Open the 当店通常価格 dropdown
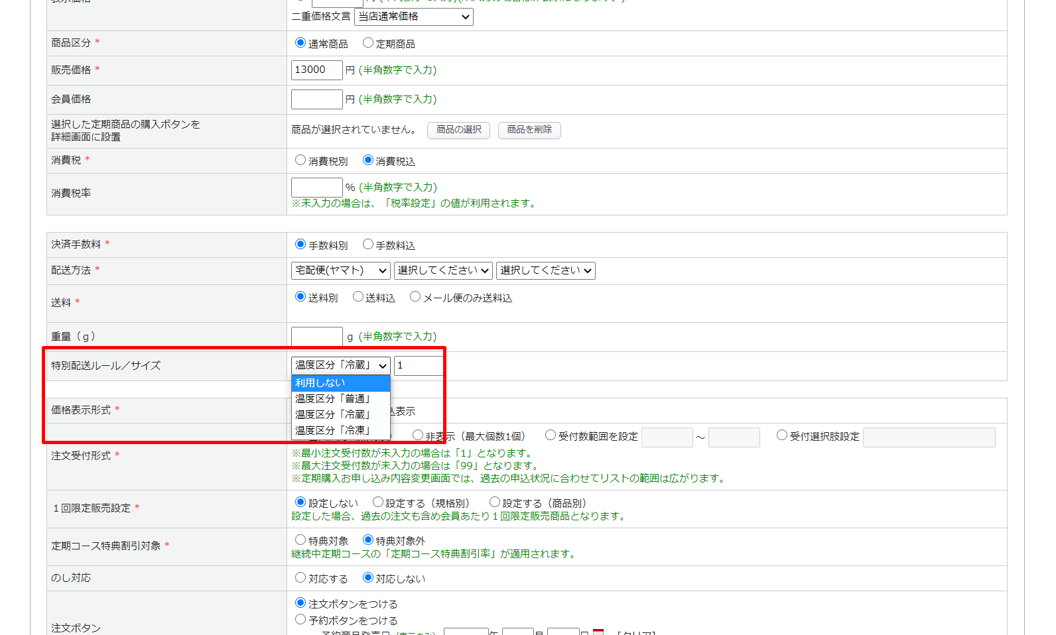The image size is (1056, 635). [413, 17]
